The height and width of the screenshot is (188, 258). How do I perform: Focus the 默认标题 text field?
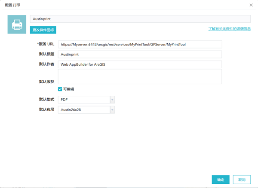click(140, 55)
